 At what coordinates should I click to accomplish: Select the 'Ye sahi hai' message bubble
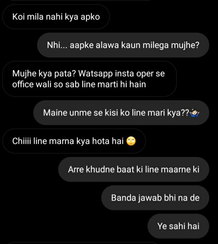point(178,226)
